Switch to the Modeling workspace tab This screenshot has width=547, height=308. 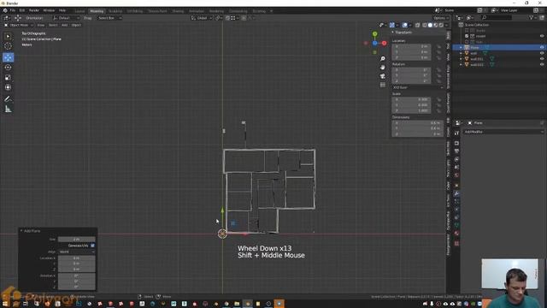pos(97,11)
